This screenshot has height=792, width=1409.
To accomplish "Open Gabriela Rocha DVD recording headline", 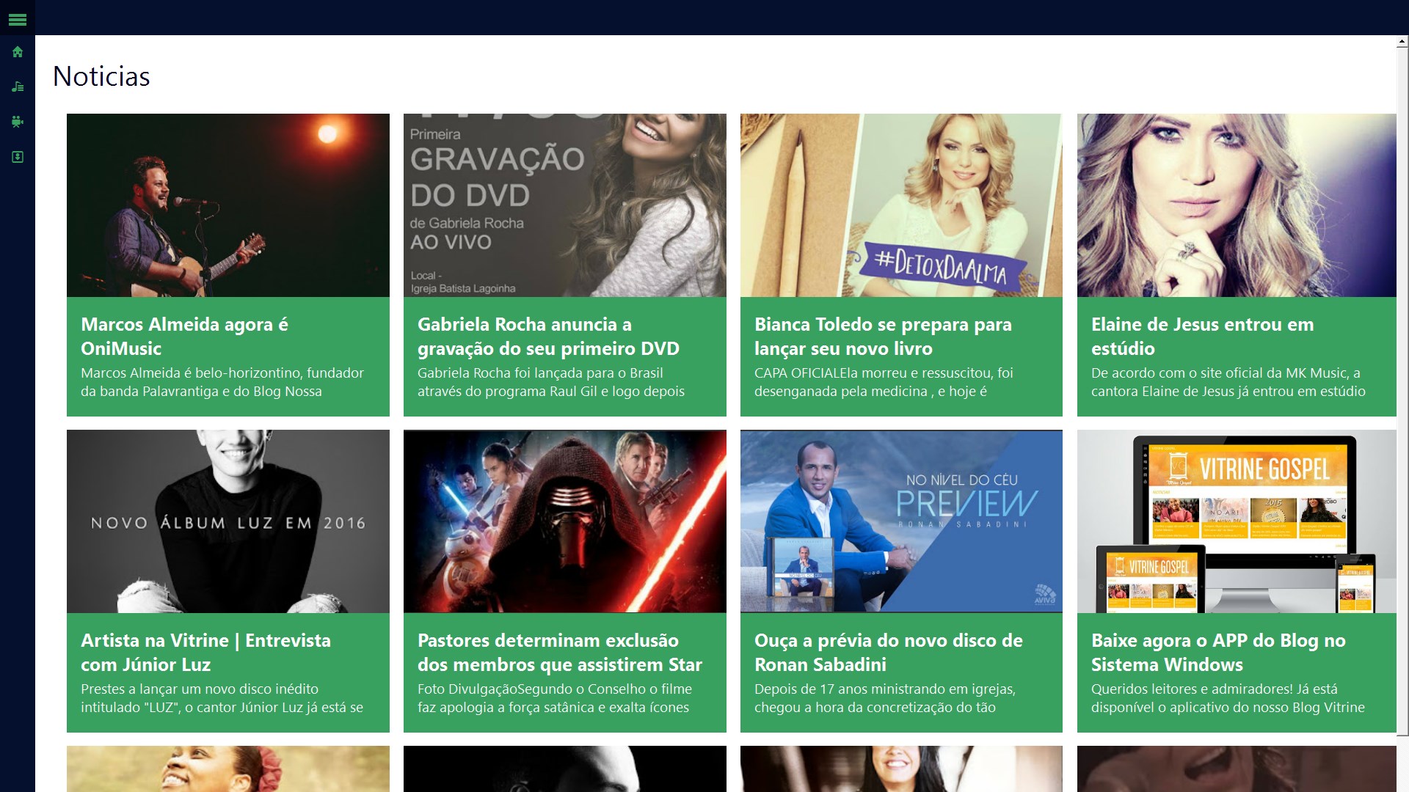I will tap(548, 336).
